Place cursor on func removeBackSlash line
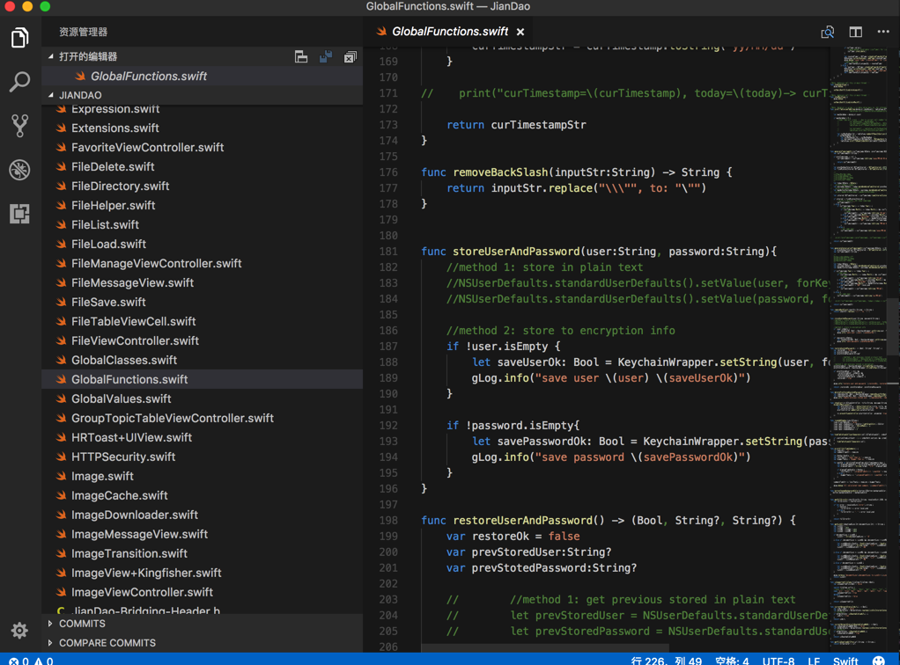 tap(576, 172)
